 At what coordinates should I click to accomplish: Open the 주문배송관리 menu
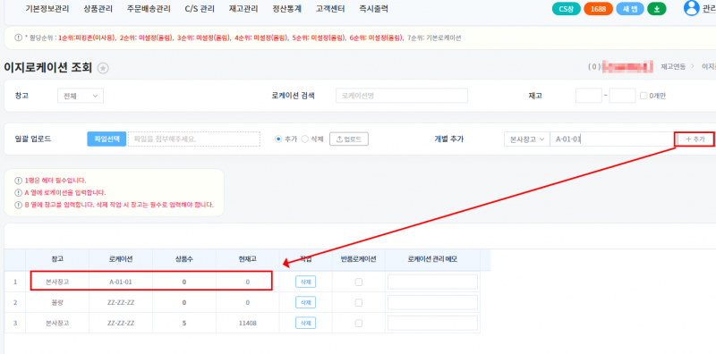click(149, 8)
